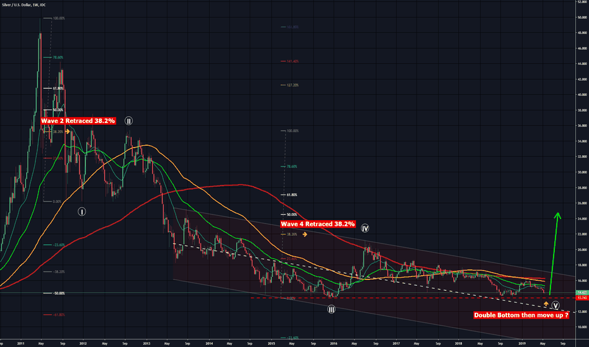Click the Silver / U.S. Dollar symbol title
The image size is (589, 347).
click(23, 5)
